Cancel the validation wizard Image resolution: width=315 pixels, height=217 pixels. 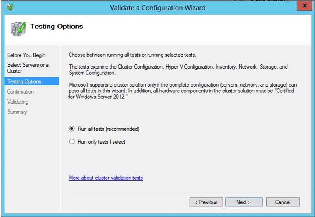pyautogui.click(x=283, y=202)
